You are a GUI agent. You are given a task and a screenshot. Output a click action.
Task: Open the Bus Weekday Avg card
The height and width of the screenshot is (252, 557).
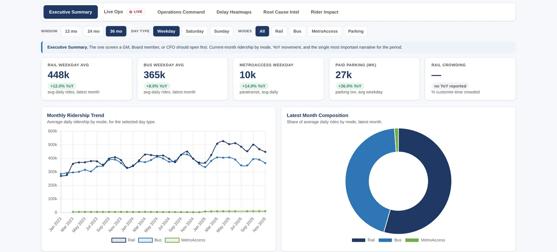pyautogui.click(x=182, y=79)
